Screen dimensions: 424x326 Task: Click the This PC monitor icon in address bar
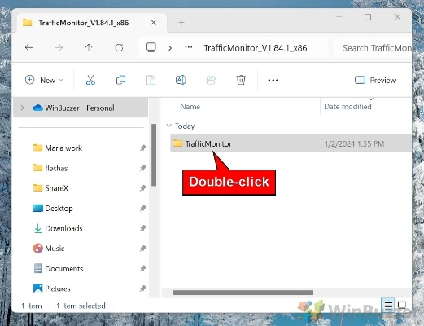tap(151, 47)
